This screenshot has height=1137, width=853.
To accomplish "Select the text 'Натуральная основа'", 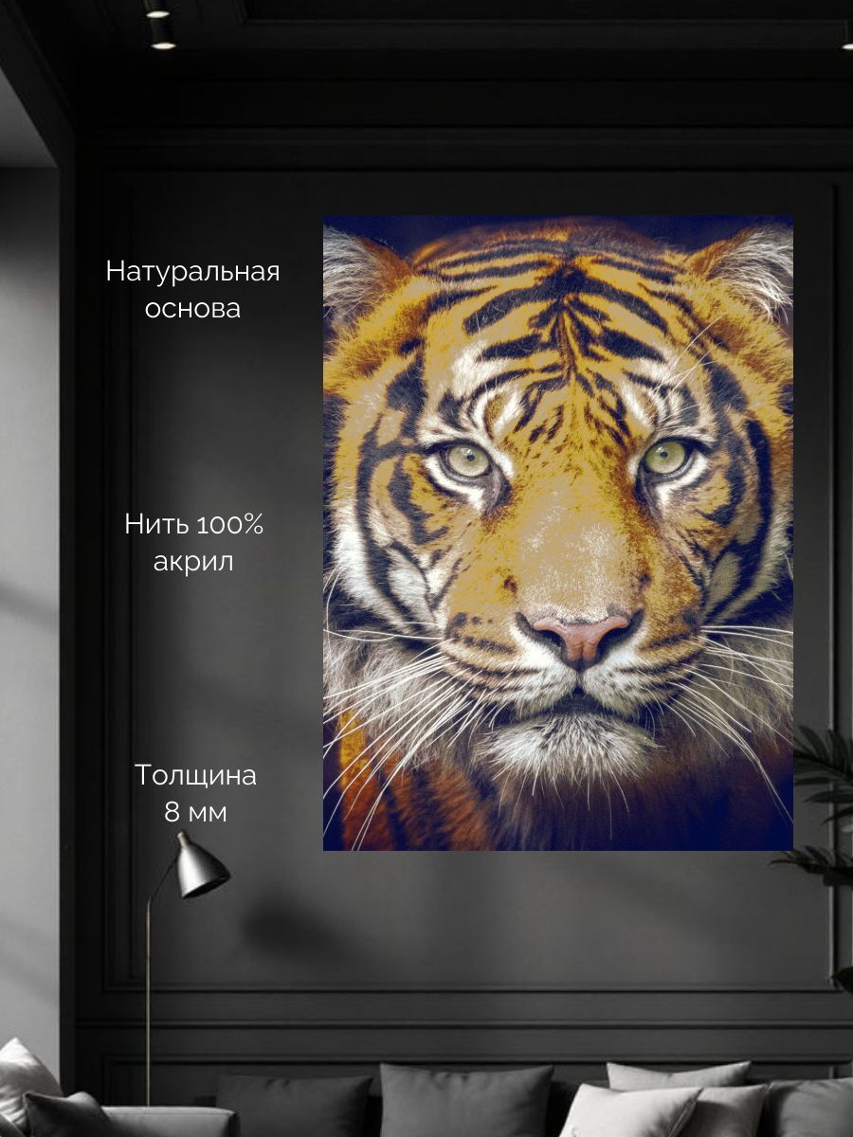I will [193, 290].
